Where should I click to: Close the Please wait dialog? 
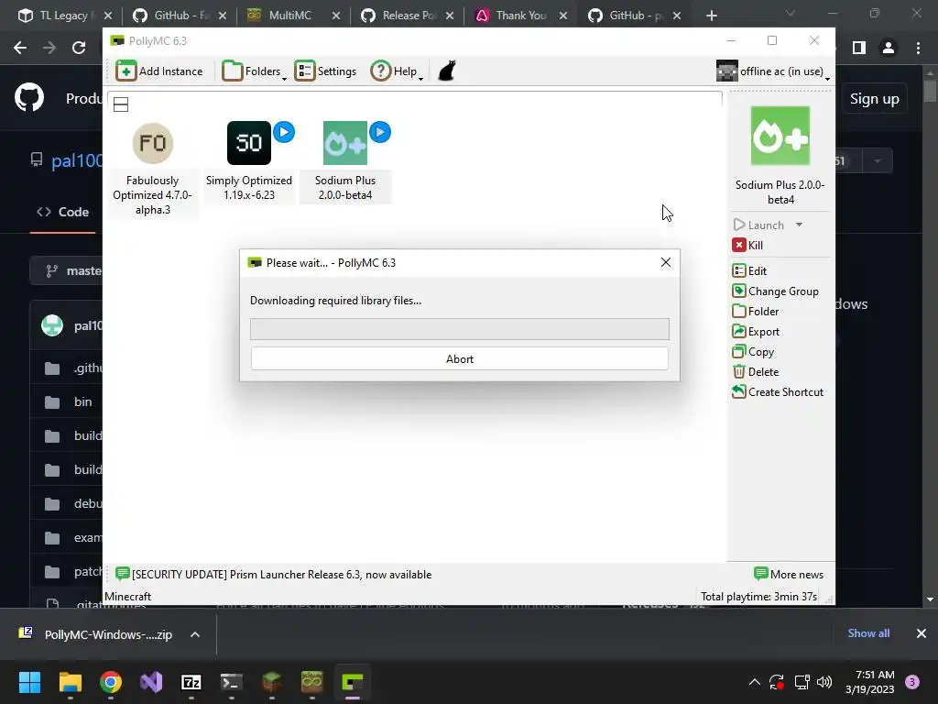[666, 262]
